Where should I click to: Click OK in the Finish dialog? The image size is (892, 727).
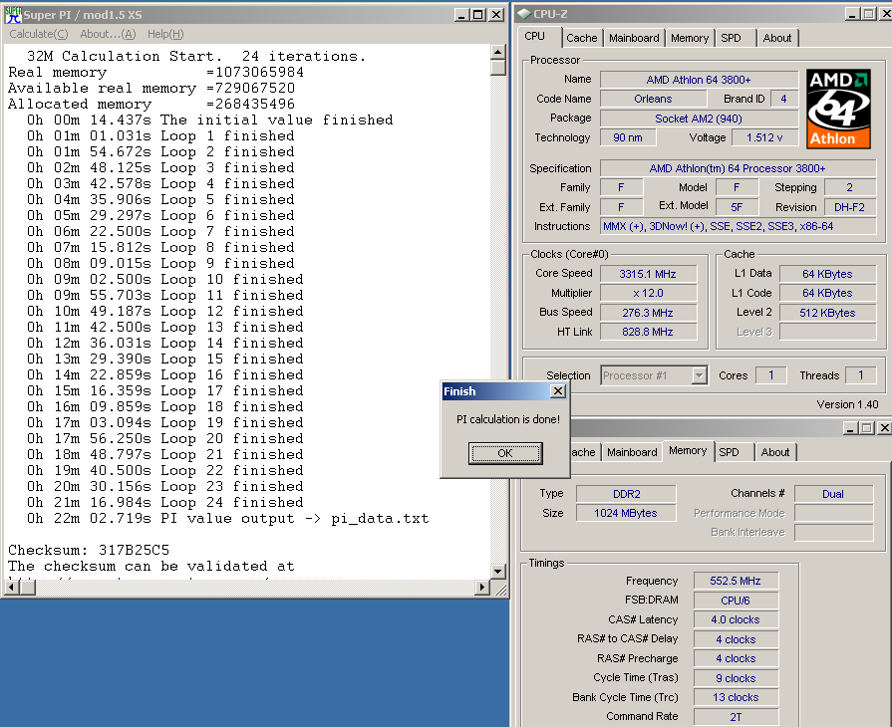tap(505, 453)
